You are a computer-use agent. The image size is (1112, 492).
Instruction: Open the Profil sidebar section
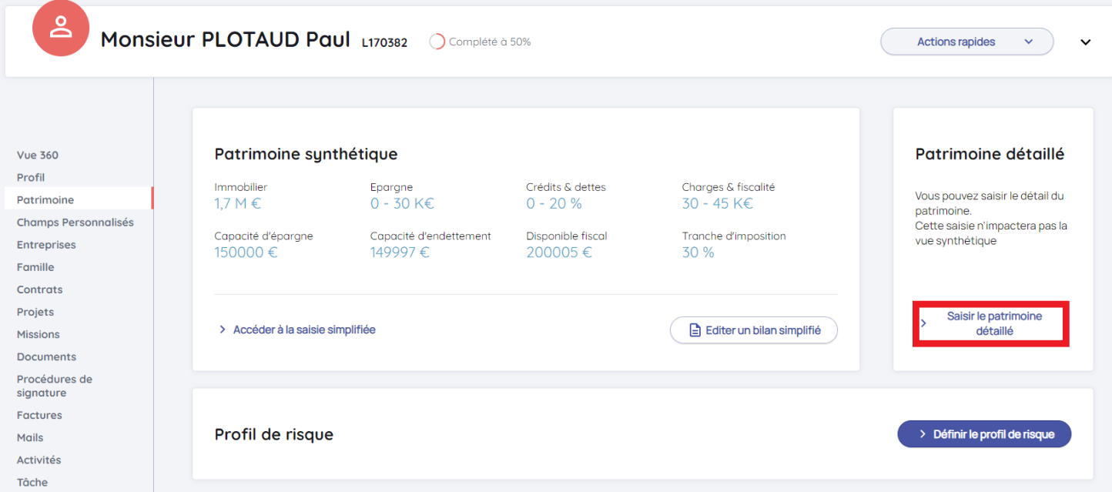pyautogui.click(x=31, y=177)
